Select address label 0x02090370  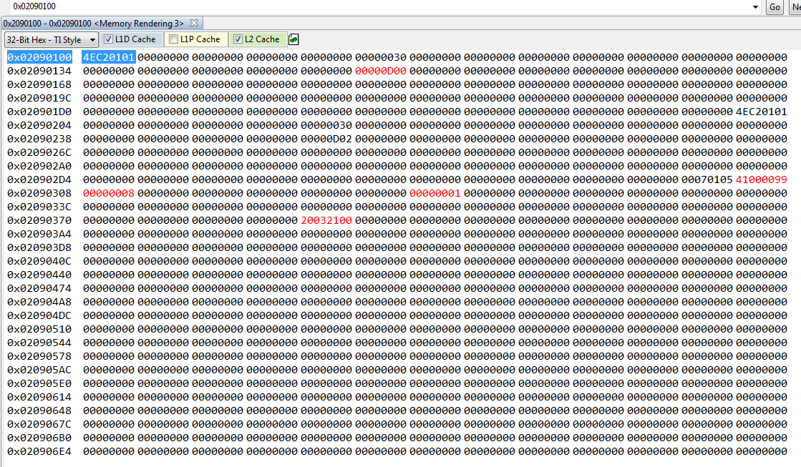(x=39, y=220)
